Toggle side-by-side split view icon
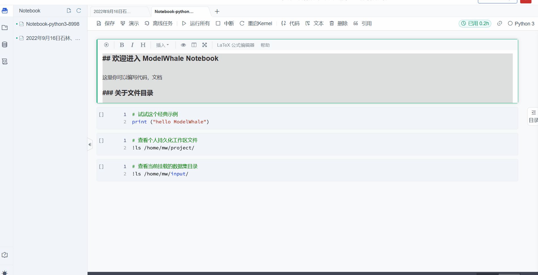The width and height of the screenshot is (538, 275). [x=194, y=45]
